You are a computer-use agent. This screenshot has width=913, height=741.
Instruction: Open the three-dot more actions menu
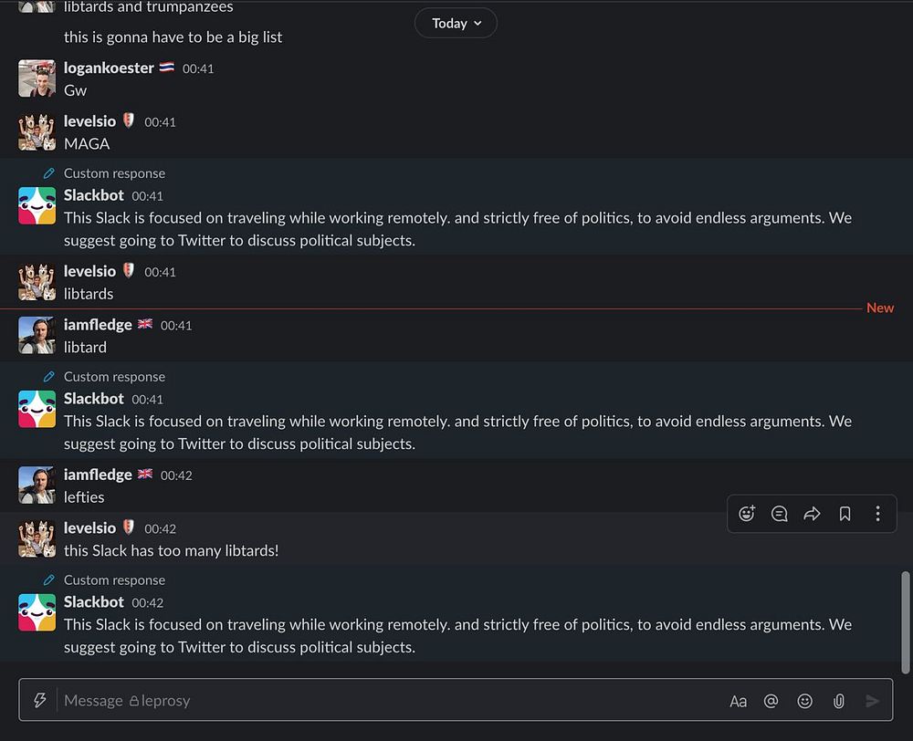877,514
